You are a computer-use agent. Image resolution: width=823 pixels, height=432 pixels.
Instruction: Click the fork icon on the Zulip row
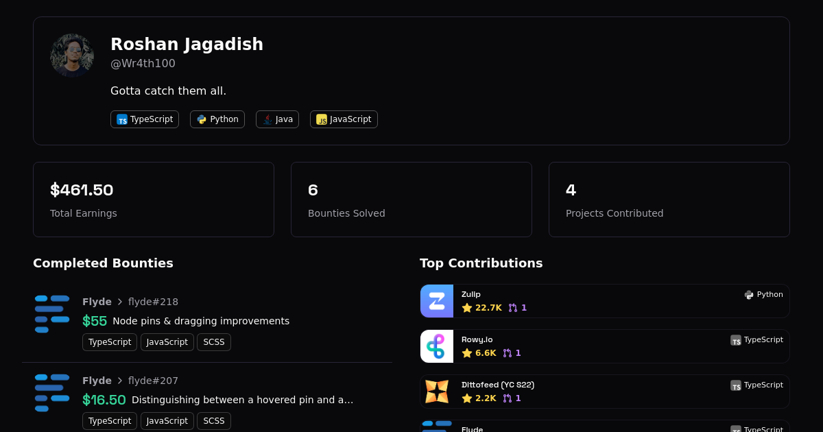pyautogui.click(x=513, y=308)
